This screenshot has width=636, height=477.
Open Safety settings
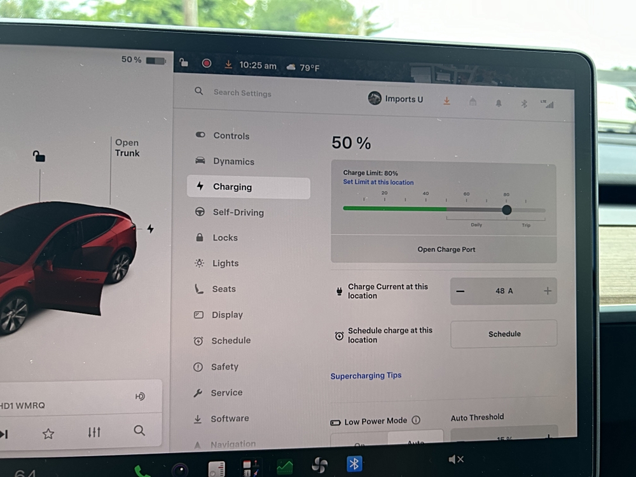tap(216, 367)
